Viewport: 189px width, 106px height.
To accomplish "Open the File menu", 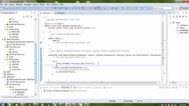I will (x=1, y=4).
